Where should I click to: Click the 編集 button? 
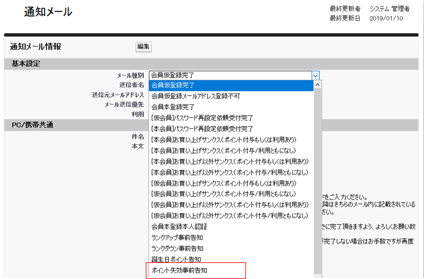tap(143, 47)
